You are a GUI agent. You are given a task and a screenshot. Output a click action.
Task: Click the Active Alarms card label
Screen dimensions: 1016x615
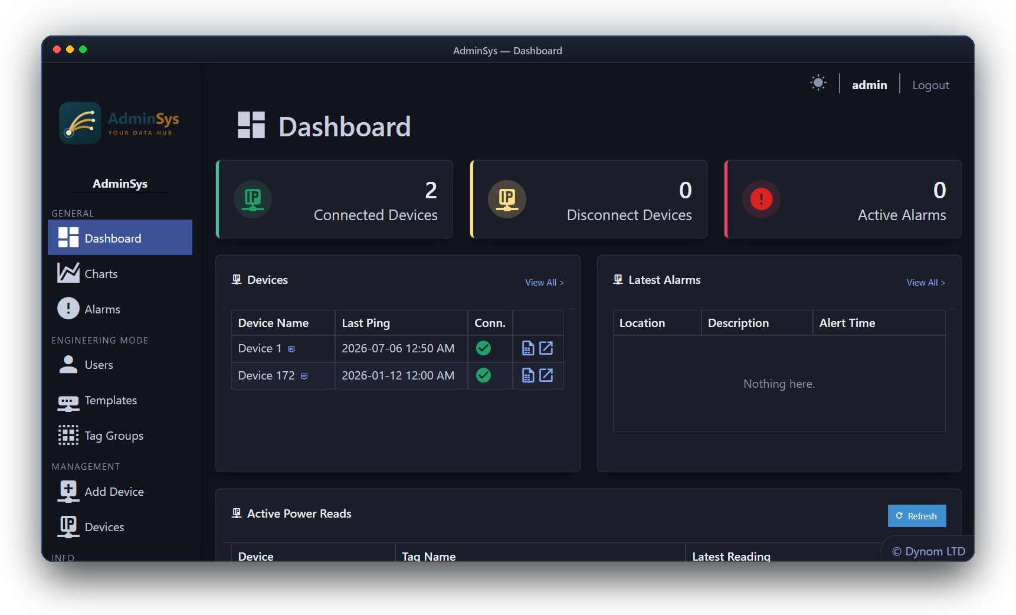point(902,215)
